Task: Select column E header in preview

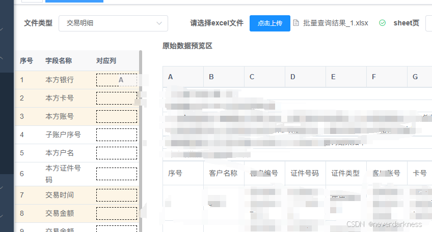Action: (346, 77)
